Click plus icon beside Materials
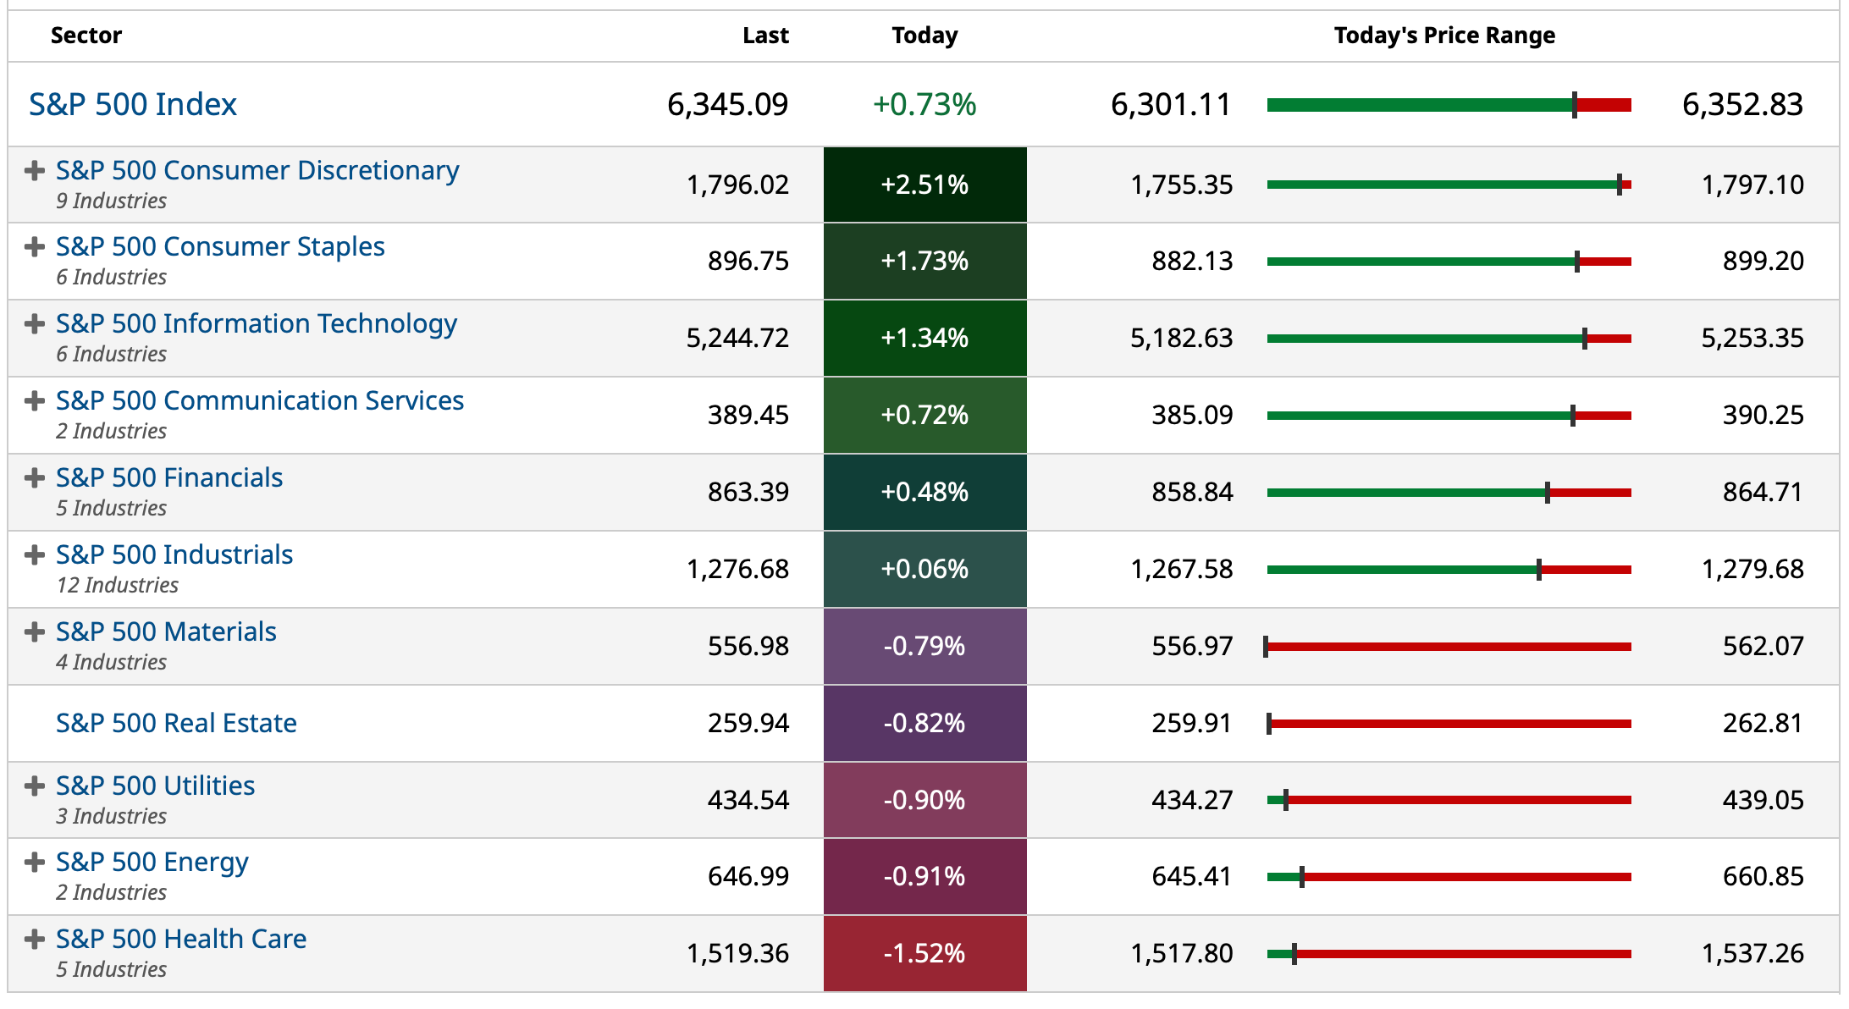1849x1009 pixels. [35, 632]
